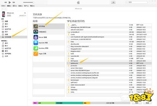The image size is (157, 106).
Task: Select the ca-bundle.crt file
Action: click(x=109, y=32)
